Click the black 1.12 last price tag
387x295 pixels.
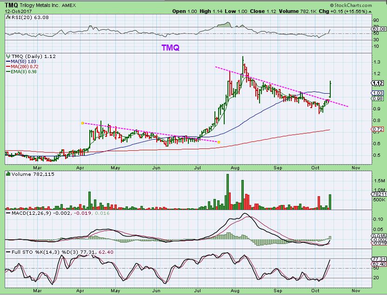(378, 83)
